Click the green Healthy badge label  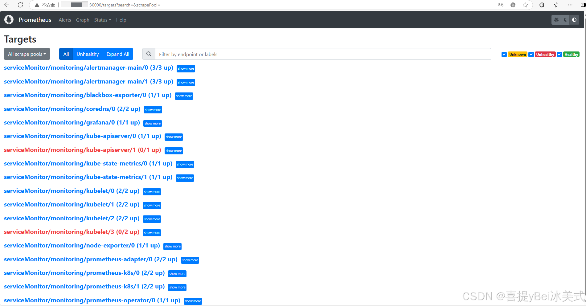coord(571,55)
